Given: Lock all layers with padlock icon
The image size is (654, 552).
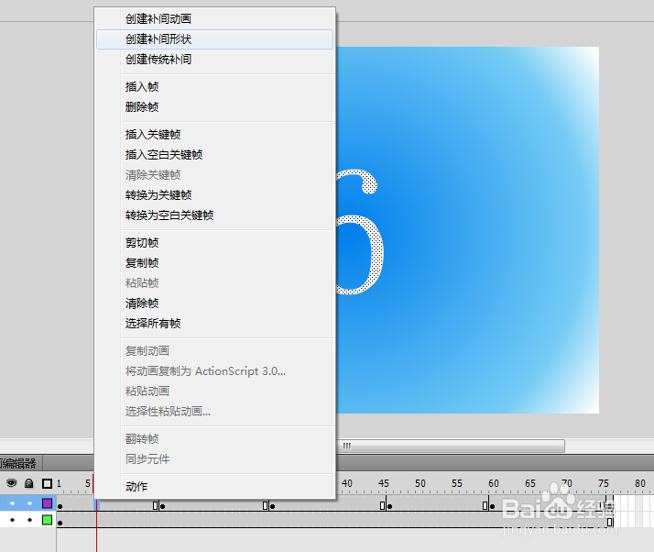Looking at the screenshot, I should (28, 483).
